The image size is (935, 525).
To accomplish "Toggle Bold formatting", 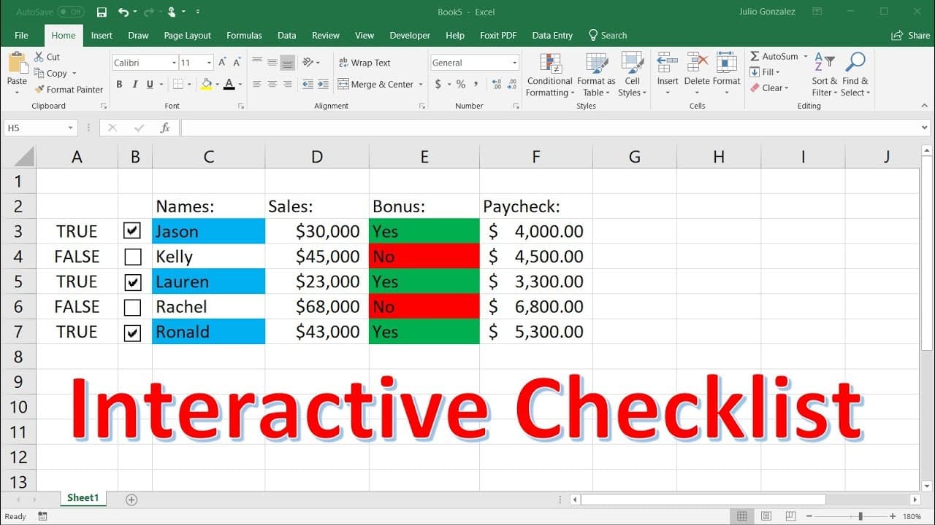I will (119, 85).
